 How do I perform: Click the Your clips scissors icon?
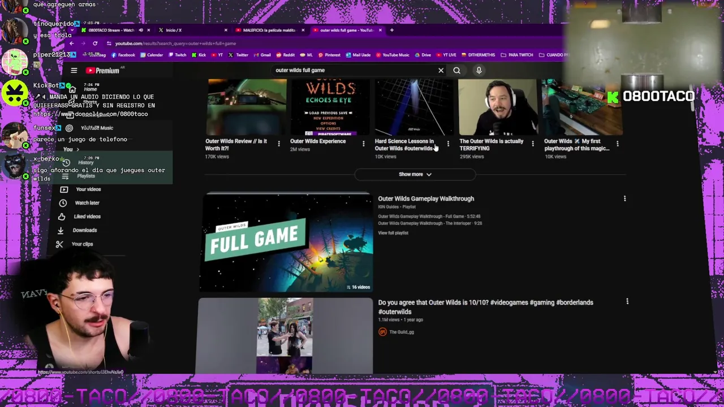59,244
